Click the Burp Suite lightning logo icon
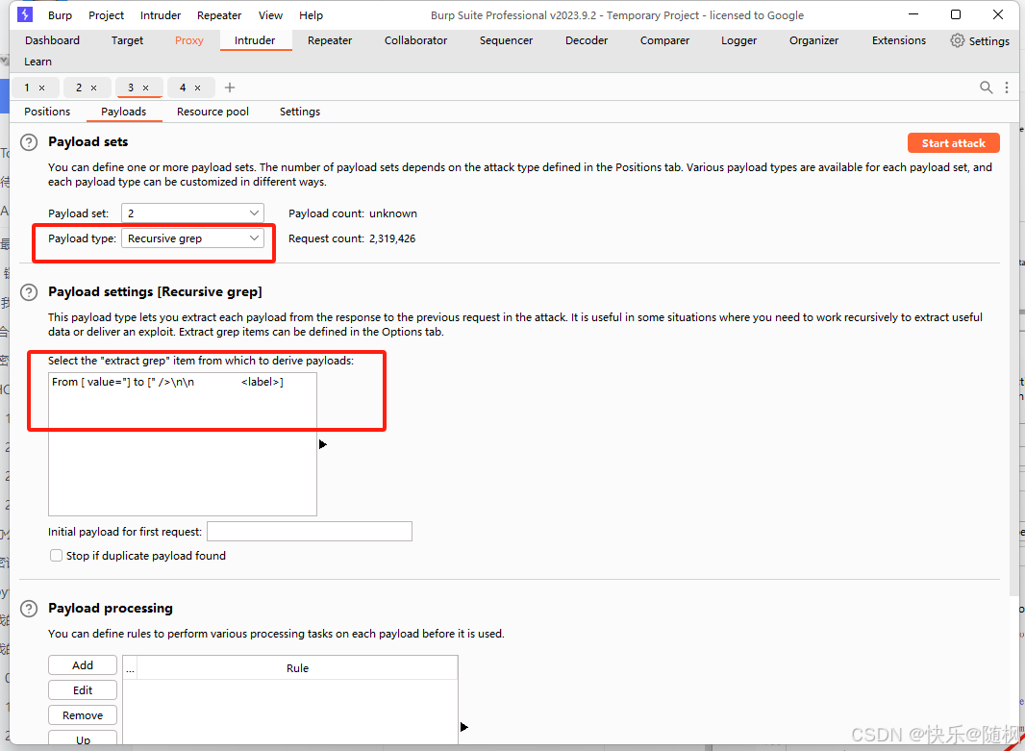Screen dimensions: 1025x751 pos(25,14)
